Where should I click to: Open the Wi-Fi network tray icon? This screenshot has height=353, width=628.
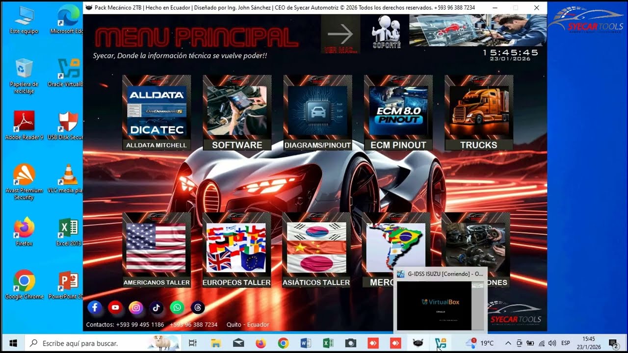point(542,343)
